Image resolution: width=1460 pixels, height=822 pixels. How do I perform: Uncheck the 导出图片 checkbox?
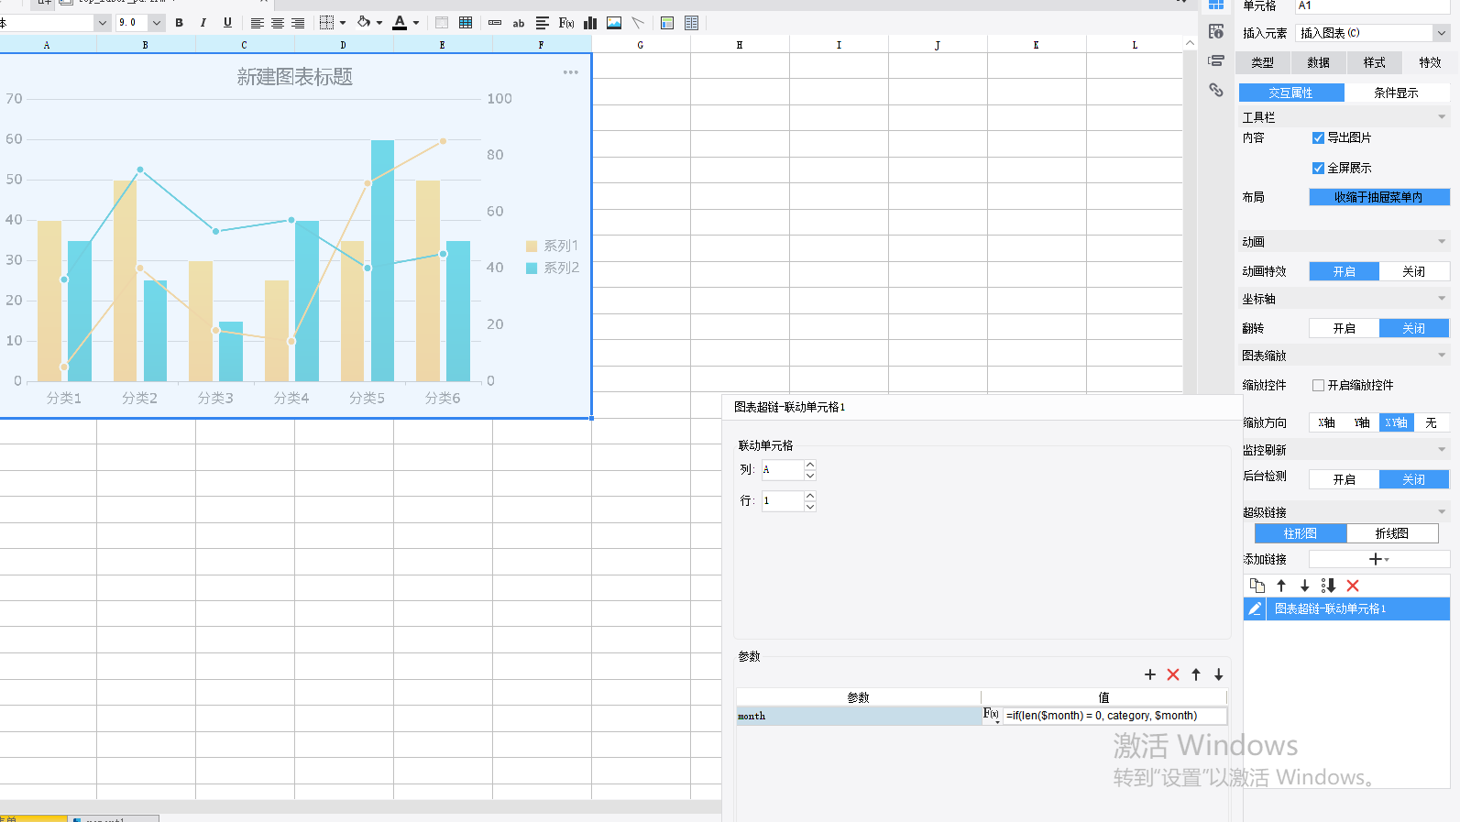[x=1318, y=138]
